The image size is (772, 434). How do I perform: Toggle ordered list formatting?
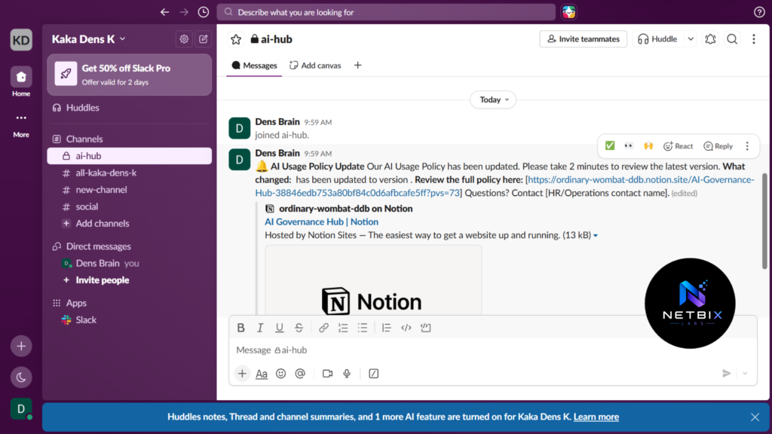coord(343,328)
